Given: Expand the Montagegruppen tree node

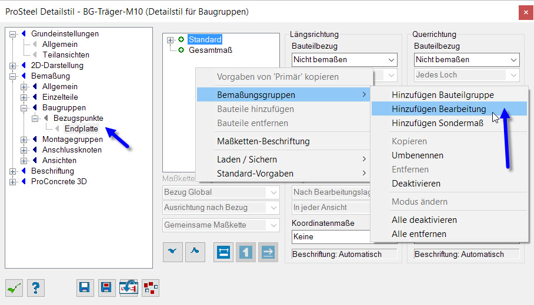Looking at the screenshot, I should tap(24, 140).
